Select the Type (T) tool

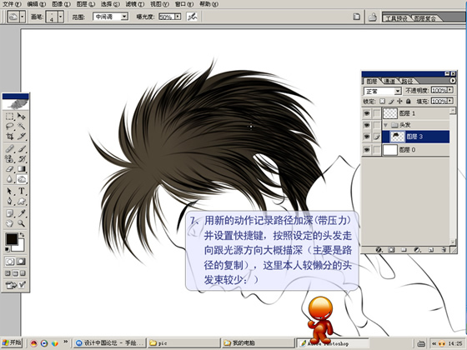(21, 191)
